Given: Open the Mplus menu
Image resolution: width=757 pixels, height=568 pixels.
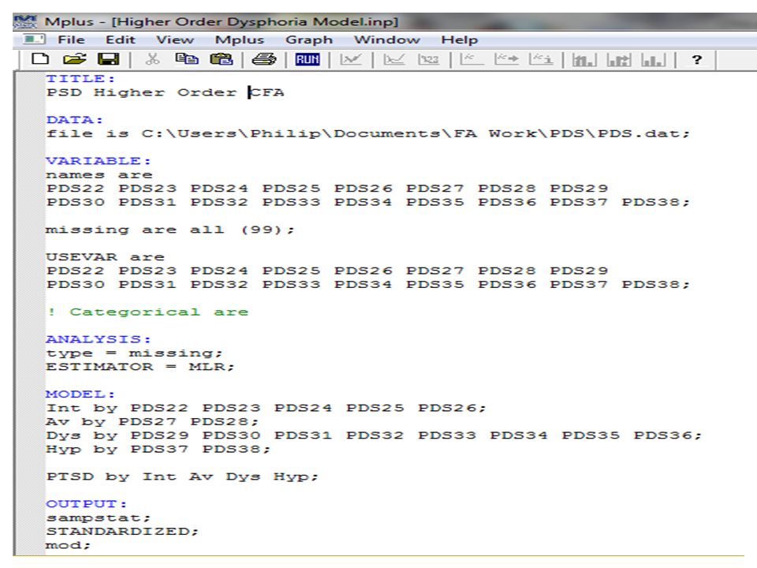Looking at the screenshot, I should [x=240, y=39].
